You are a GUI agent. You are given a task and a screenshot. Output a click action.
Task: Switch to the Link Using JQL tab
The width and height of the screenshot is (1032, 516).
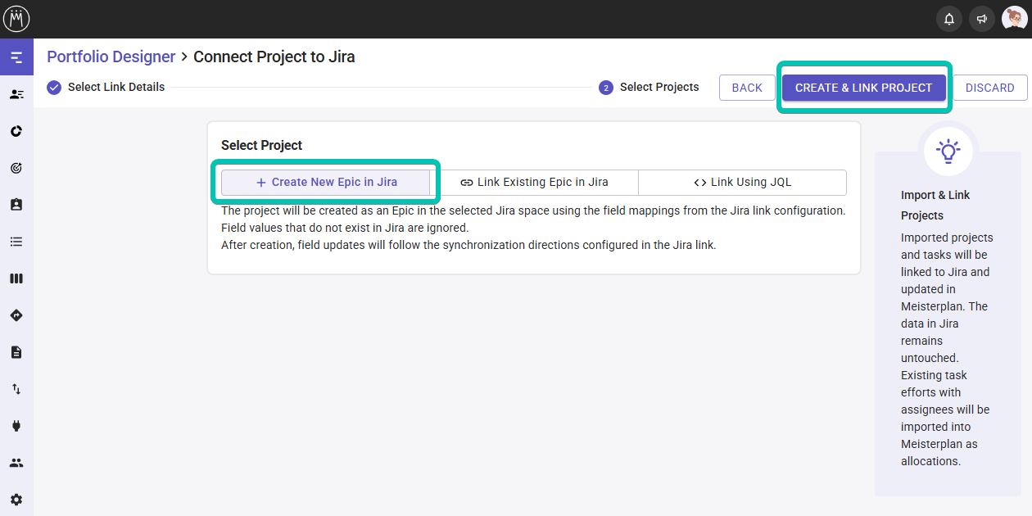742,183
